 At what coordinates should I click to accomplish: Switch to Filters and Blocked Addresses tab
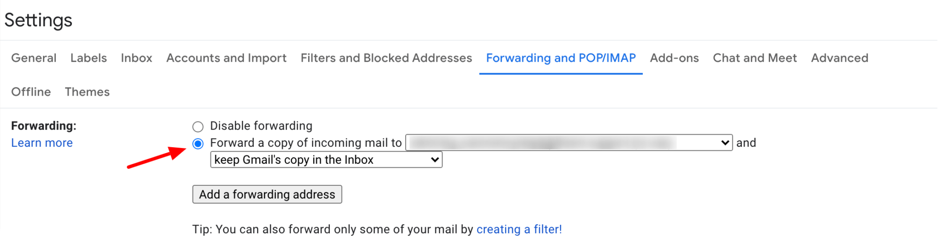coord(386,58)
